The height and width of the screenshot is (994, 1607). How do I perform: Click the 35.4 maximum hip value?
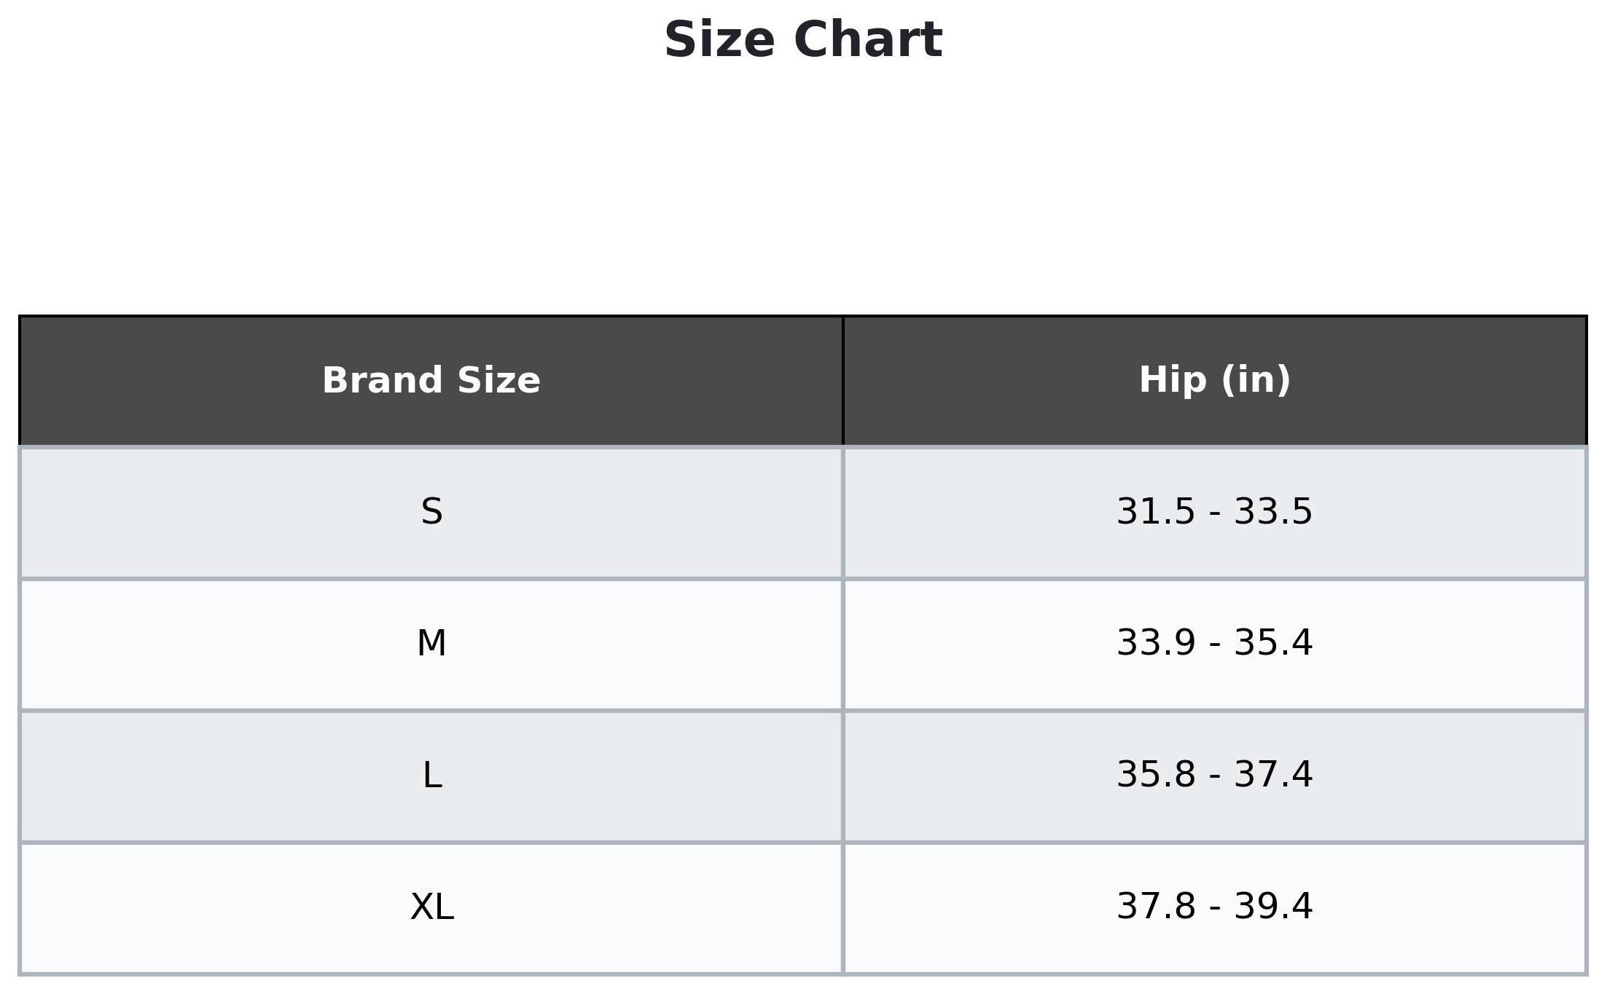[x=1273, y=644]
